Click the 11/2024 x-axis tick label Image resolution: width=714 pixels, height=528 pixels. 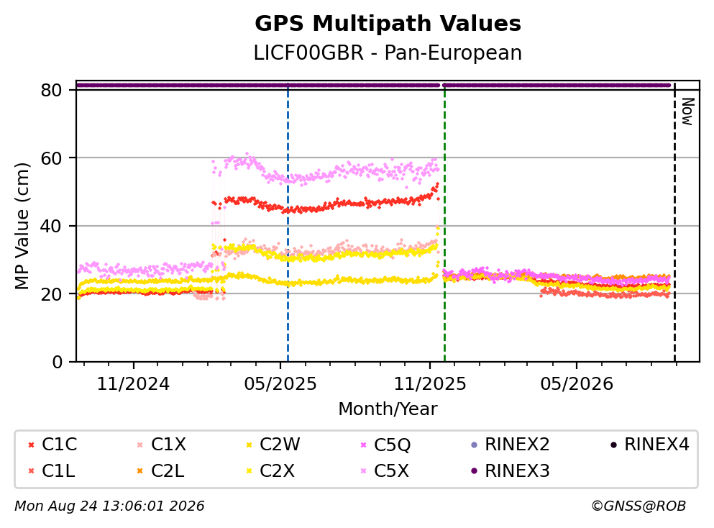(133, 385)
